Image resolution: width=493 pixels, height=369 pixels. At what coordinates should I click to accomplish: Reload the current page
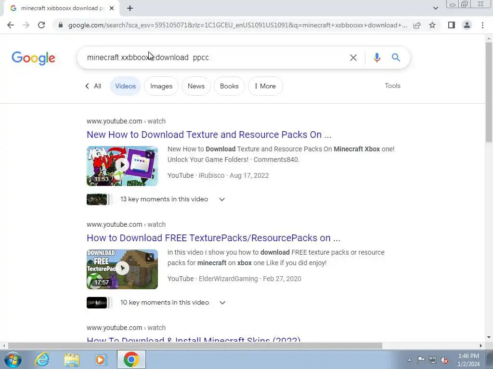click(x=41, y=25)
